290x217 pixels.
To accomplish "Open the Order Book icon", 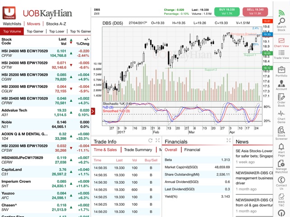I will [x=281, y=100].
